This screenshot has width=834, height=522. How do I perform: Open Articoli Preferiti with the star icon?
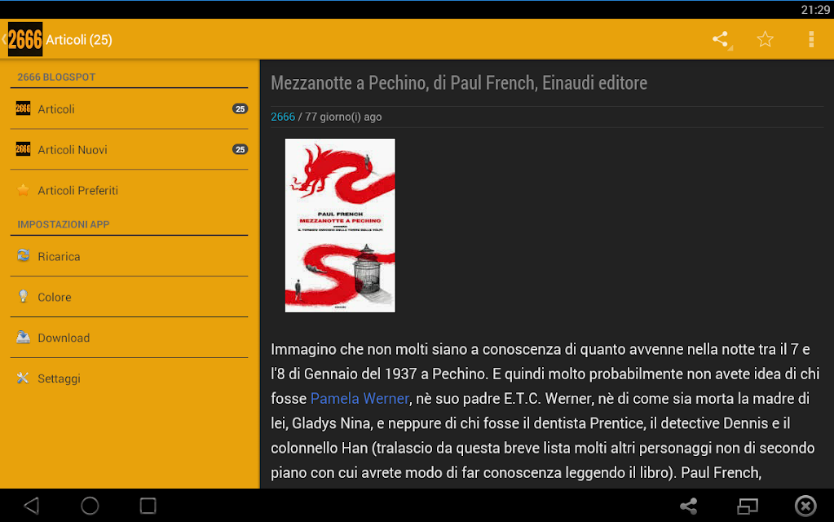point(130,190)
